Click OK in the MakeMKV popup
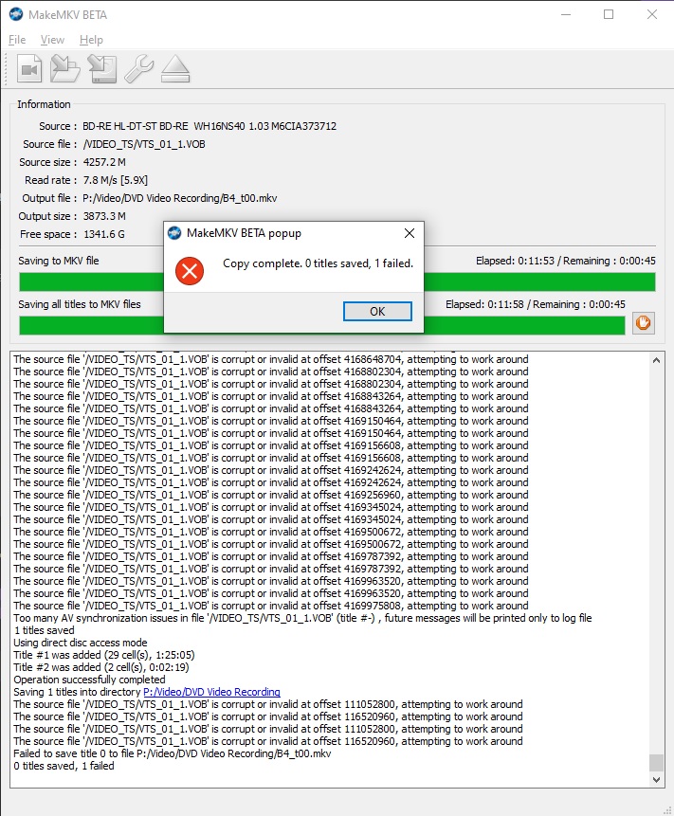Viewport: 674px width, 816px height. (377, 311)
